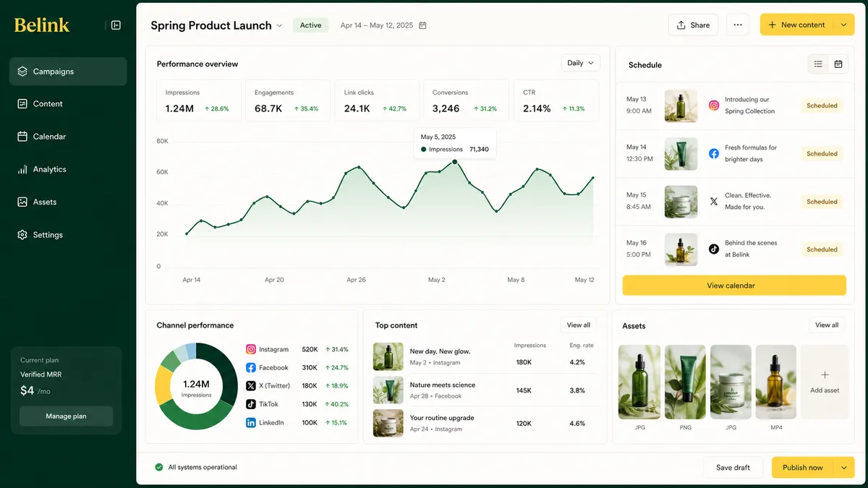Image resolution: width=868 pixels, height=488 pixels.
Task: Click the May 5 data point on chart
Action: pos(455,162)
